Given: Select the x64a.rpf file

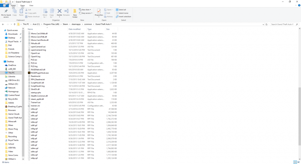Looking at the screenshot, I should [x=34, y=109].
